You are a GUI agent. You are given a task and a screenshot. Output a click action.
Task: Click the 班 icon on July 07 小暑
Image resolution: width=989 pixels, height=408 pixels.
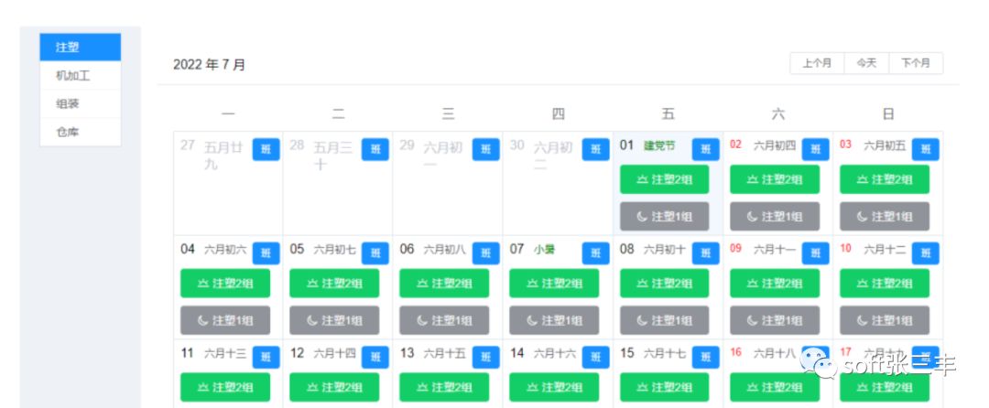click(x=595, y=253)
